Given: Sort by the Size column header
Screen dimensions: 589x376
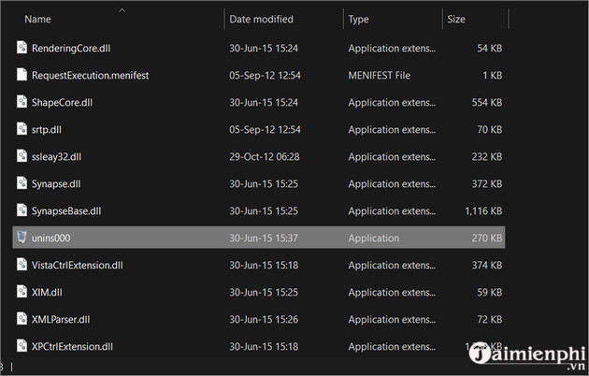Looking at the screenshot, I should click(x=456, y=19).
